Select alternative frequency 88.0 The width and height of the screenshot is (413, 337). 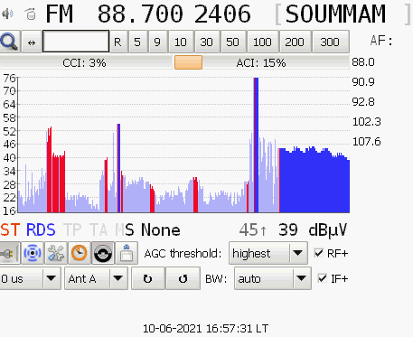click(x=363, y=62)
